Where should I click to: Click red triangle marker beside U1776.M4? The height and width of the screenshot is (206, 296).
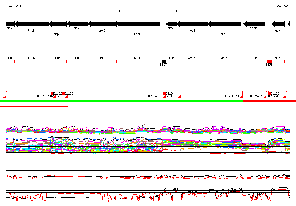pyautogui.click(x=265, y=96)
